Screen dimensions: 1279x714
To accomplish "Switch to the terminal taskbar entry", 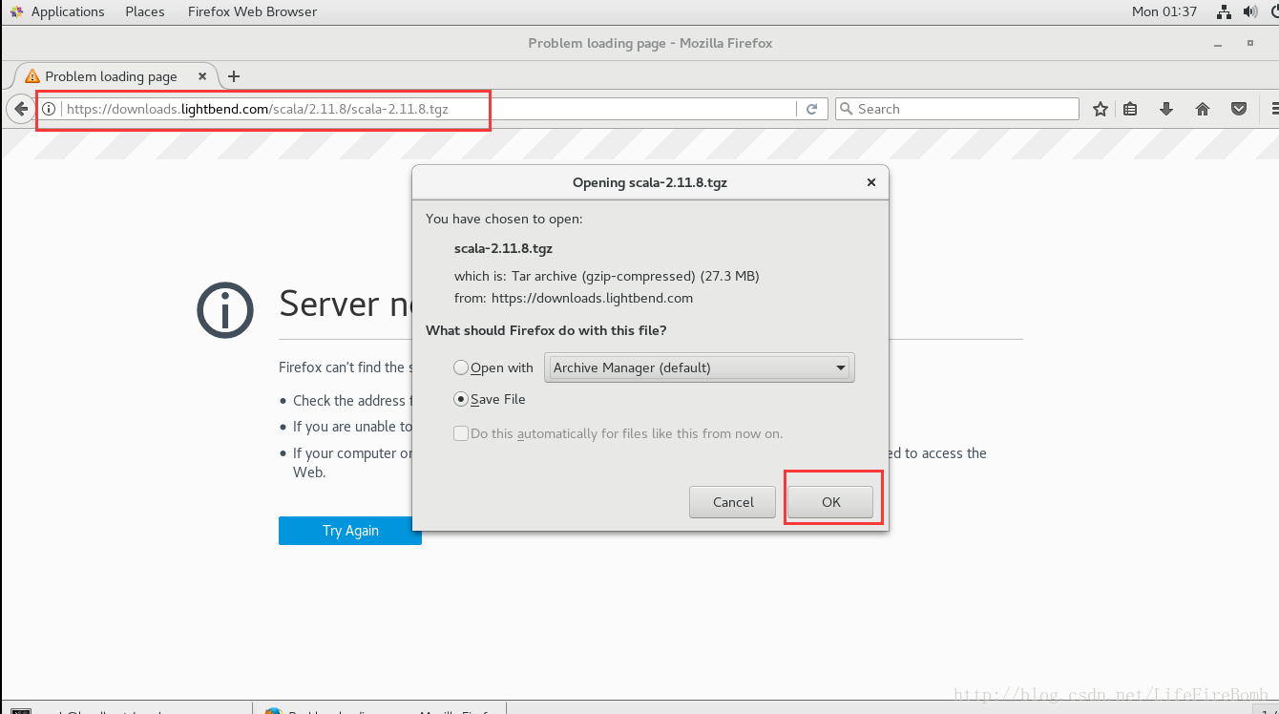I will (128, 710).
